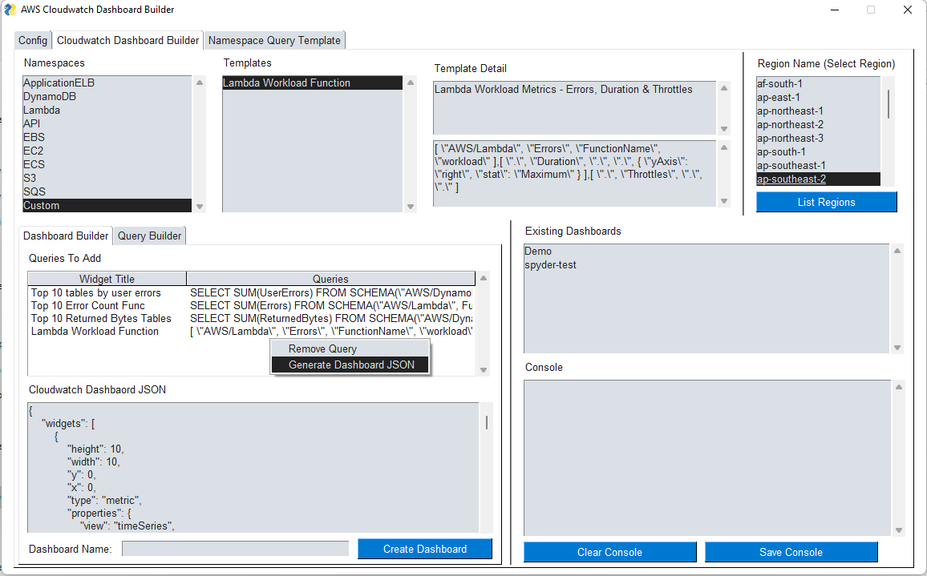This screenshot has height=576, width=927.
Task: Switch to Namespace Query Template tab
Action: 274,40
